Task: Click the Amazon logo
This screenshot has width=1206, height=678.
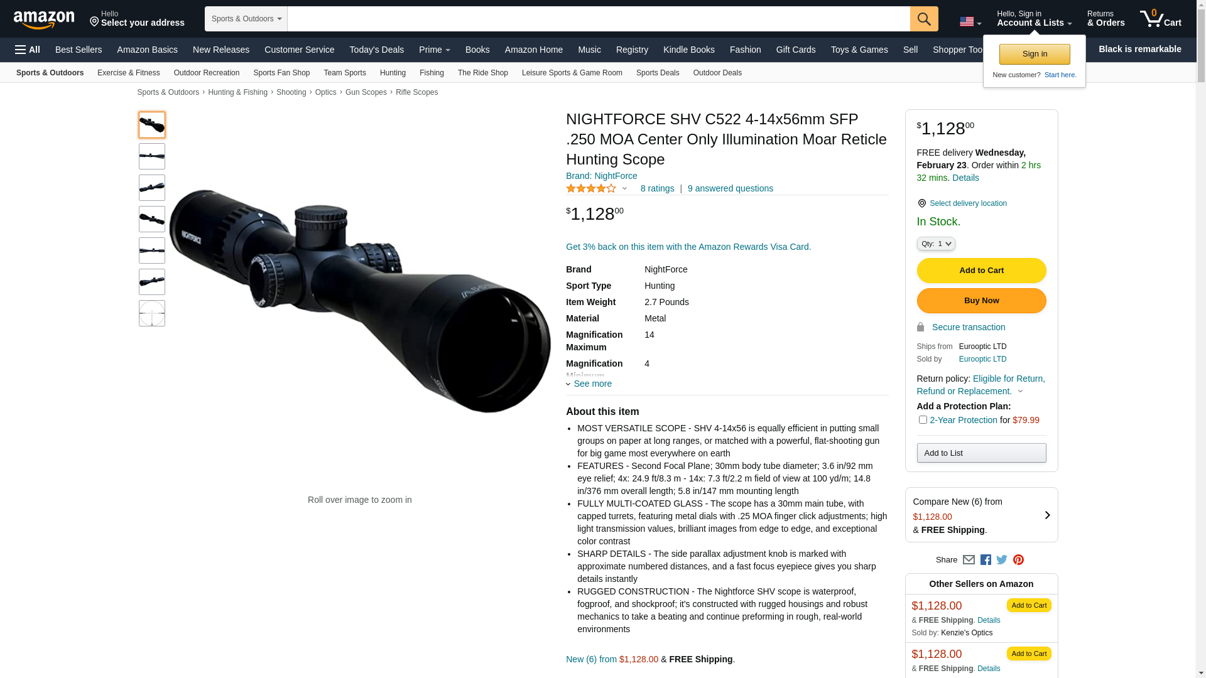Action: (x=44, y=19)
